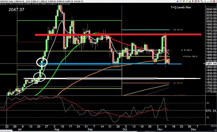Click the 1905 level label with arrow

(186, 50)
